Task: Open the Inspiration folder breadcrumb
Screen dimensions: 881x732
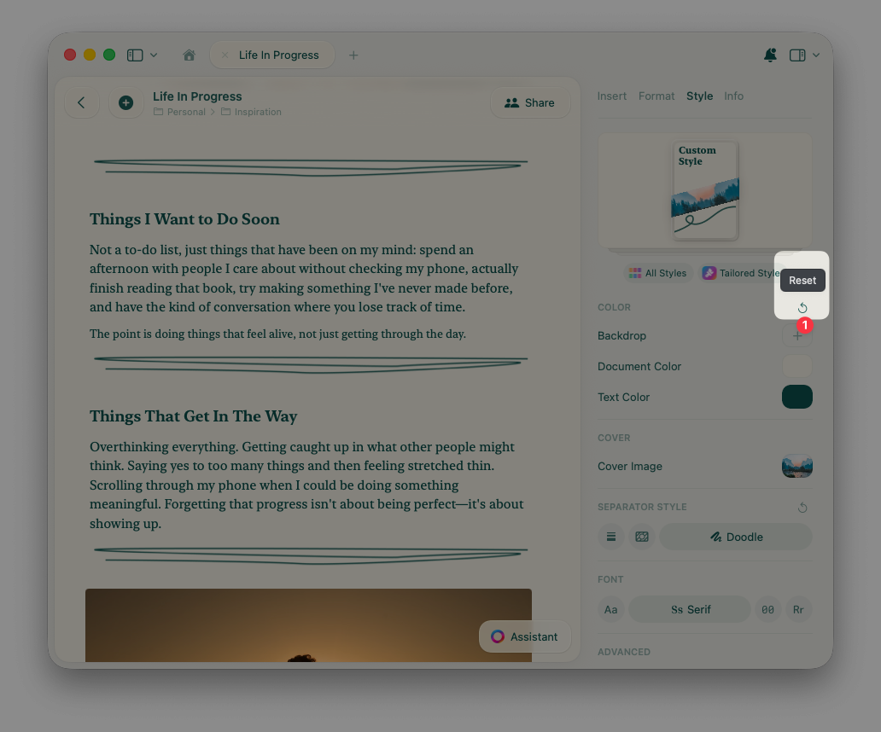Action: click(251, 112)
